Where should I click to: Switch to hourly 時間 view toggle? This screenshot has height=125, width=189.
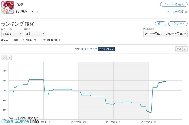178,49
